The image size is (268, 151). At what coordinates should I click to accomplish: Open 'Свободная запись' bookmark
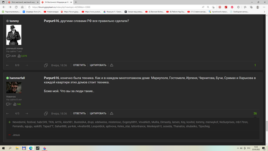pyautogui.click(x=239, y=12)
